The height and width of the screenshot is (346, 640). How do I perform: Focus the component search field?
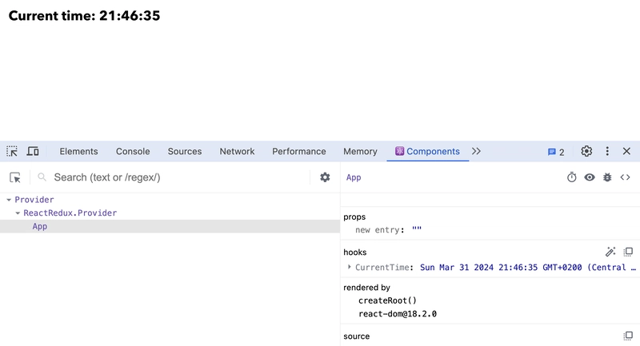pyautogui.click(x=179, y=177)
